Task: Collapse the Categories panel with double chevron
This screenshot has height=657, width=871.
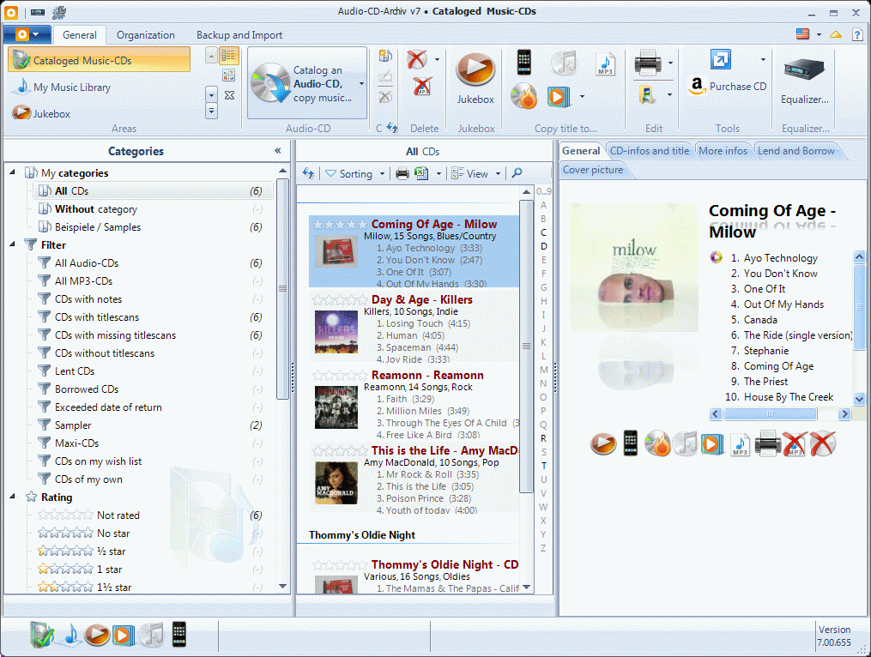Action: tap(278, 150)
